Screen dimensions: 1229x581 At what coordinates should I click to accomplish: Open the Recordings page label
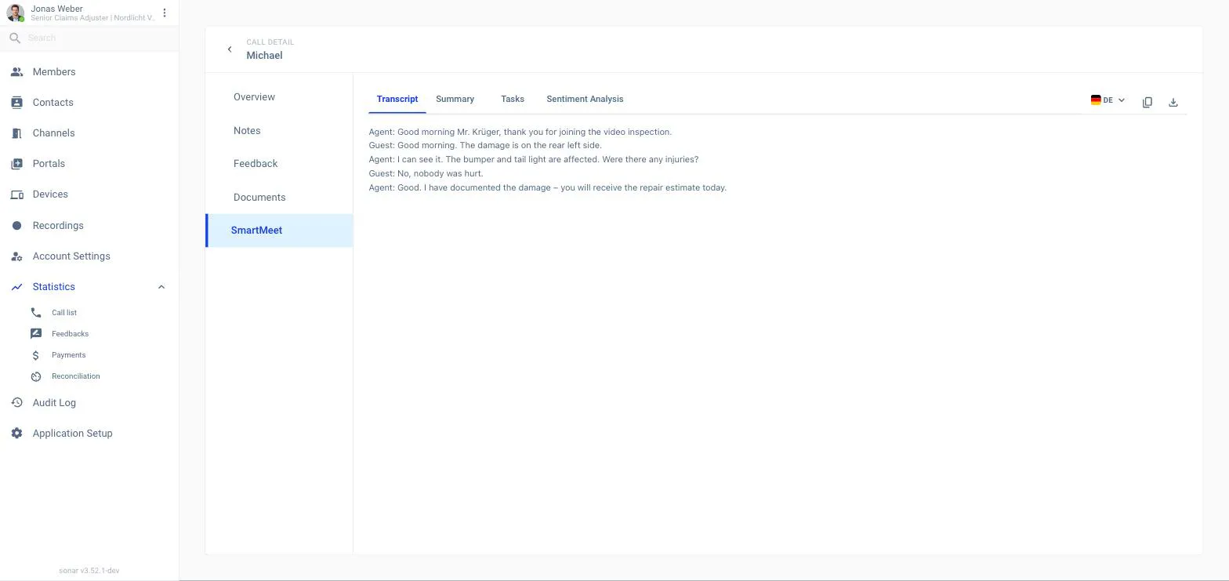pyautogui.click(x=58, y=226)
